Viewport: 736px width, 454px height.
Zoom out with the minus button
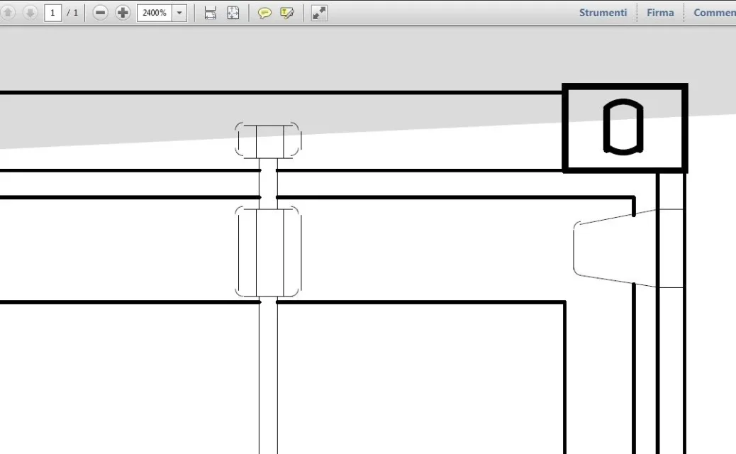tap(101, 13)
